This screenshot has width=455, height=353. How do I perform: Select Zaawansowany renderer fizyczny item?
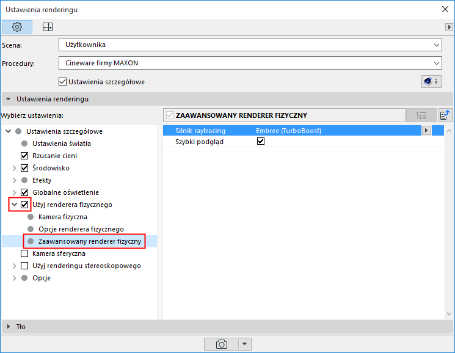90,241
